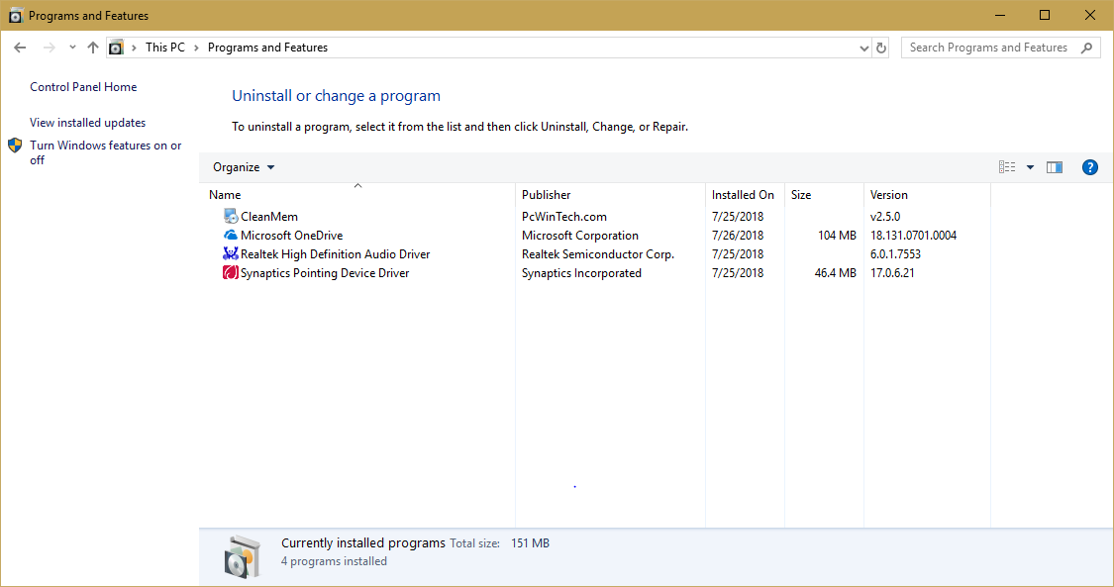This screenshot has width=1114, height=587.
Task: Minimize the Programs and Features window
Action: [x=999, y=15]
